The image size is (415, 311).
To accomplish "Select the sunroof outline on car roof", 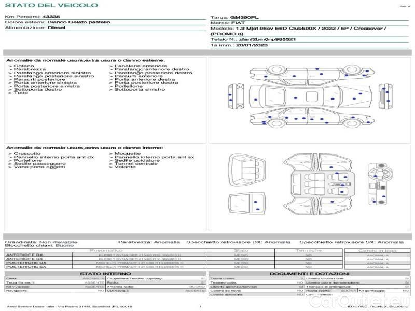I will tap(312, 96).
